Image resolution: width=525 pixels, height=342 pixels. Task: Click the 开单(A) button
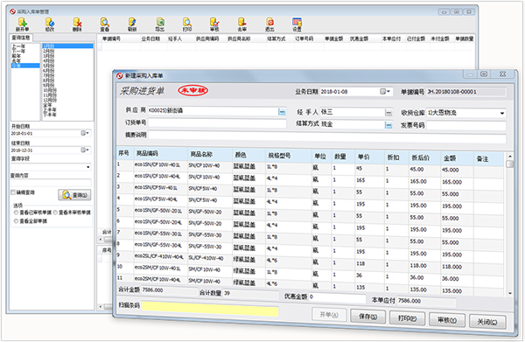pyautogui.click(x=329, y=315)
